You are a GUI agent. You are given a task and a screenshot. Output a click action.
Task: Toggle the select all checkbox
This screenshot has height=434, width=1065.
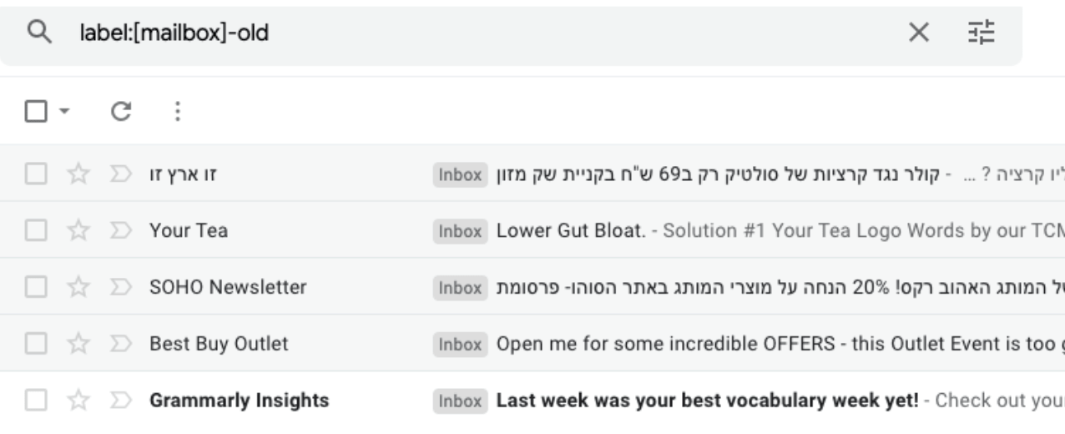pyautogui.click(x=36, y=111)
